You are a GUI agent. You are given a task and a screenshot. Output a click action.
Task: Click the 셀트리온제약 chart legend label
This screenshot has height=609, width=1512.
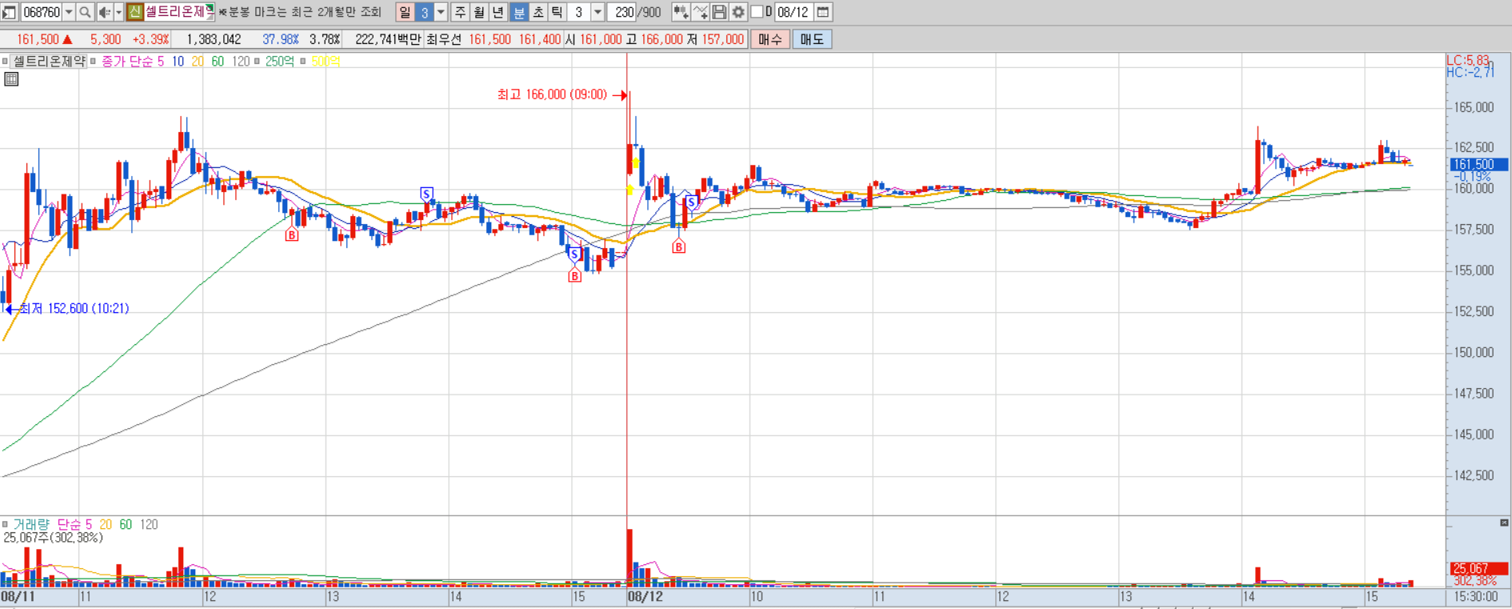[x=49, y=61]
